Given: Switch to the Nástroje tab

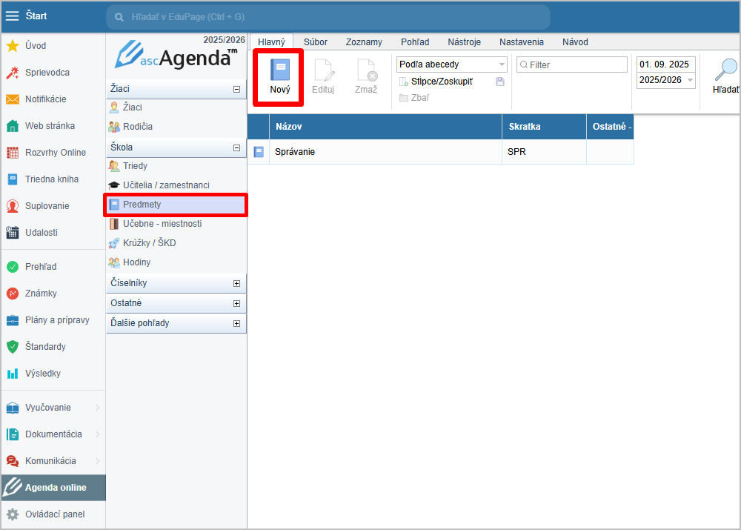Looking at the screenshot, I should tap(464, 42).
